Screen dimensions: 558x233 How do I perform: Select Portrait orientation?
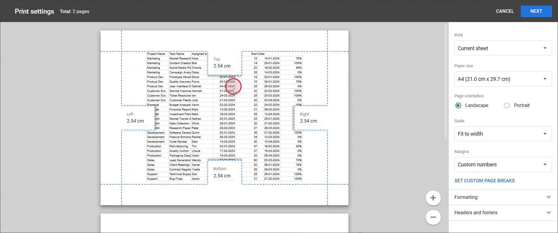click(507, 105)
